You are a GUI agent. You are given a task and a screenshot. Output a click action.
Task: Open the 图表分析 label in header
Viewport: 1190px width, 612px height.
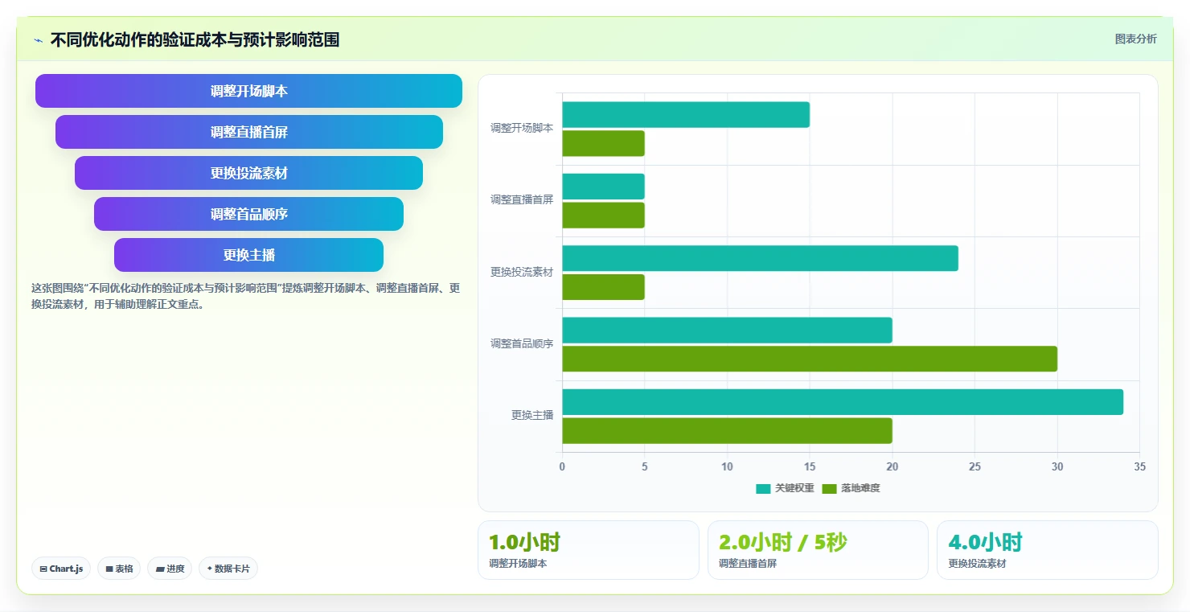[x=1135, y=39]
